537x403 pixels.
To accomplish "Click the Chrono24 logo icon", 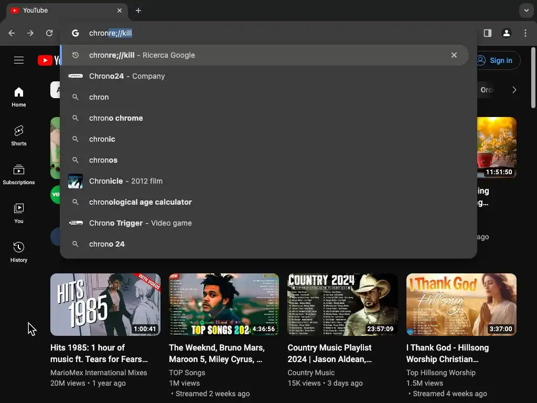I will [x=76, y=76].
